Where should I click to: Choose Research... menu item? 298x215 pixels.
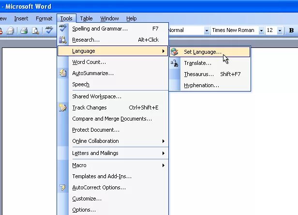113,40
